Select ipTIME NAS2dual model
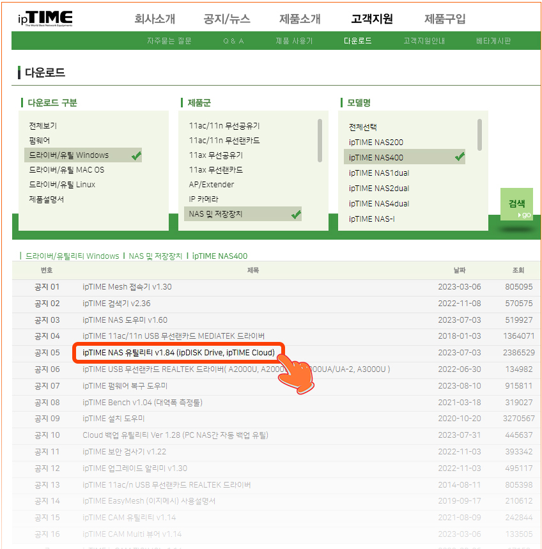542x549 pixels. coord(379,189)
